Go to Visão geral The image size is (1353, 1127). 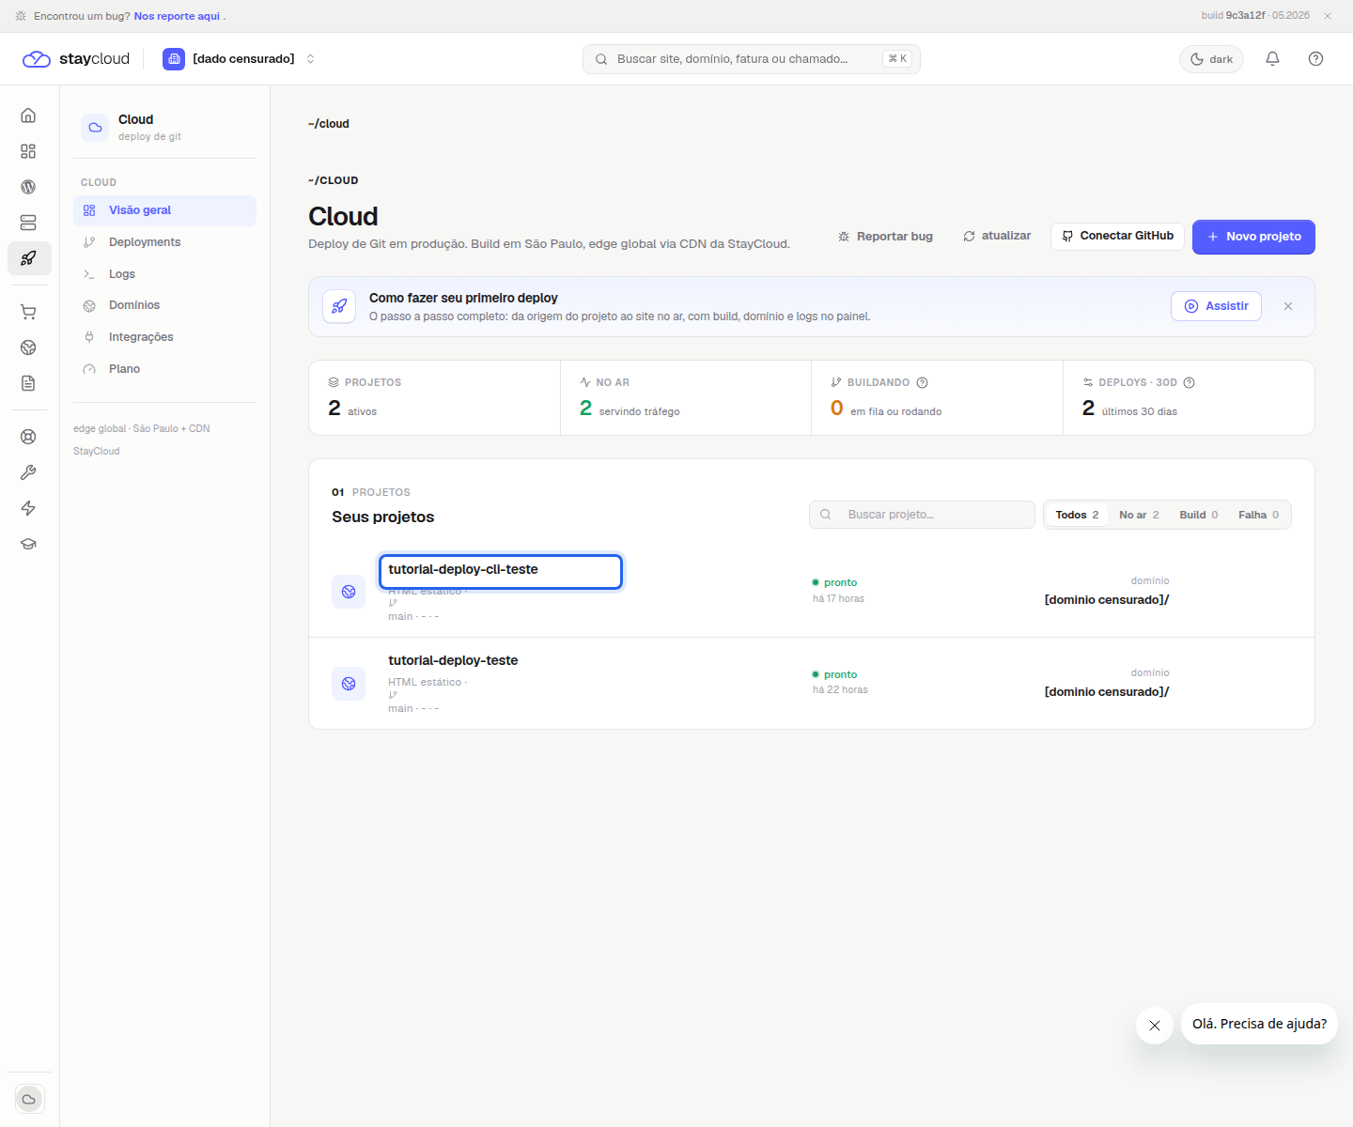point(164,210)
